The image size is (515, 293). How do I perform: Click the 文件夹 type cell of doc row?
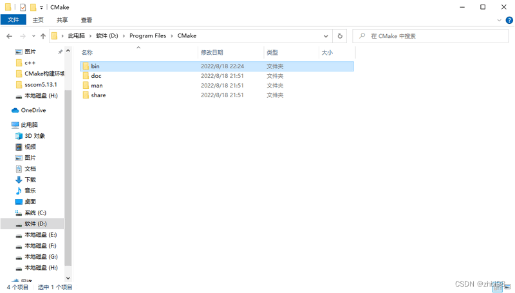point(275,76)
